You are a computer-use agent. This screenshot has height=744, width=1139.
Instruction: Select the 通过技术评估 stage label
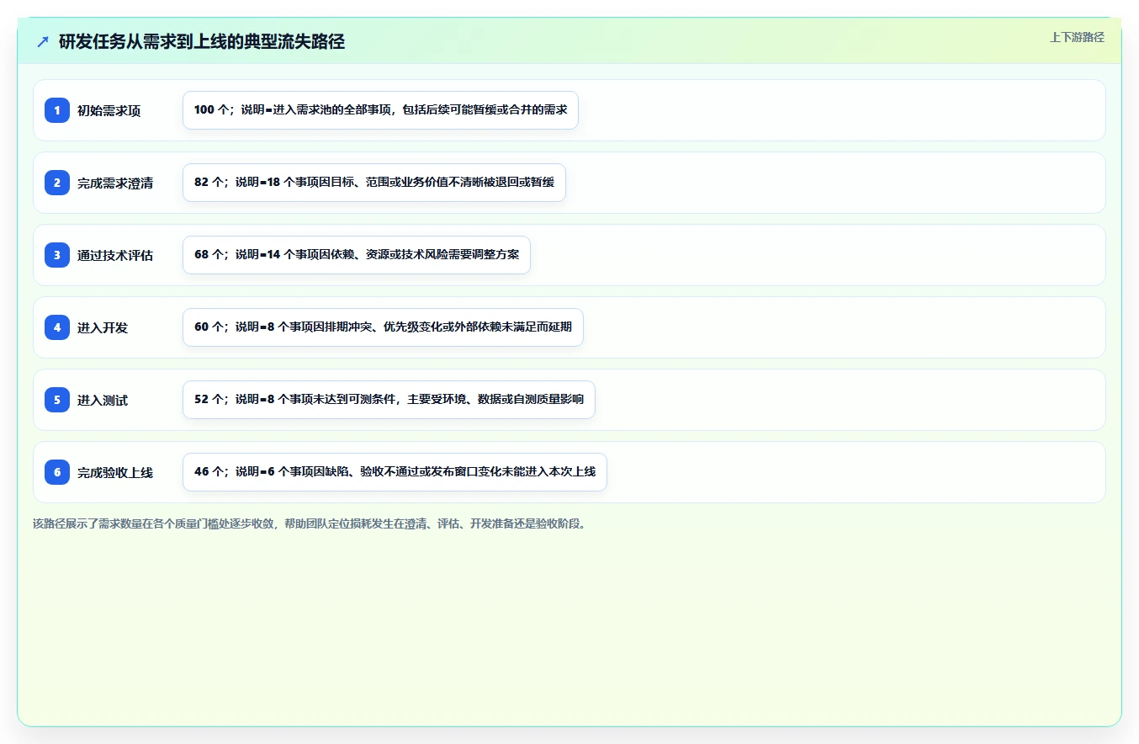click(x=115, y=256)
